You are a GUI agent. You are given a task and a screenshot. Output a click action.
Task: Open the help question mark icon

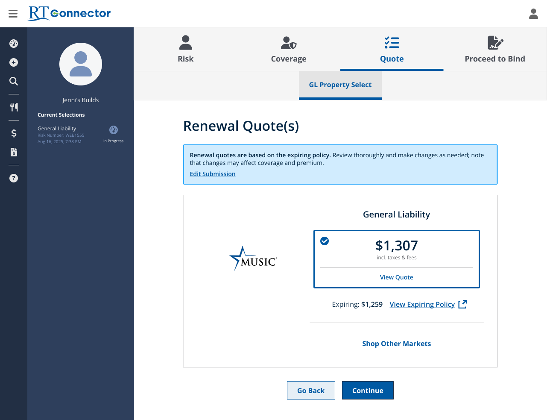[14, 178]
